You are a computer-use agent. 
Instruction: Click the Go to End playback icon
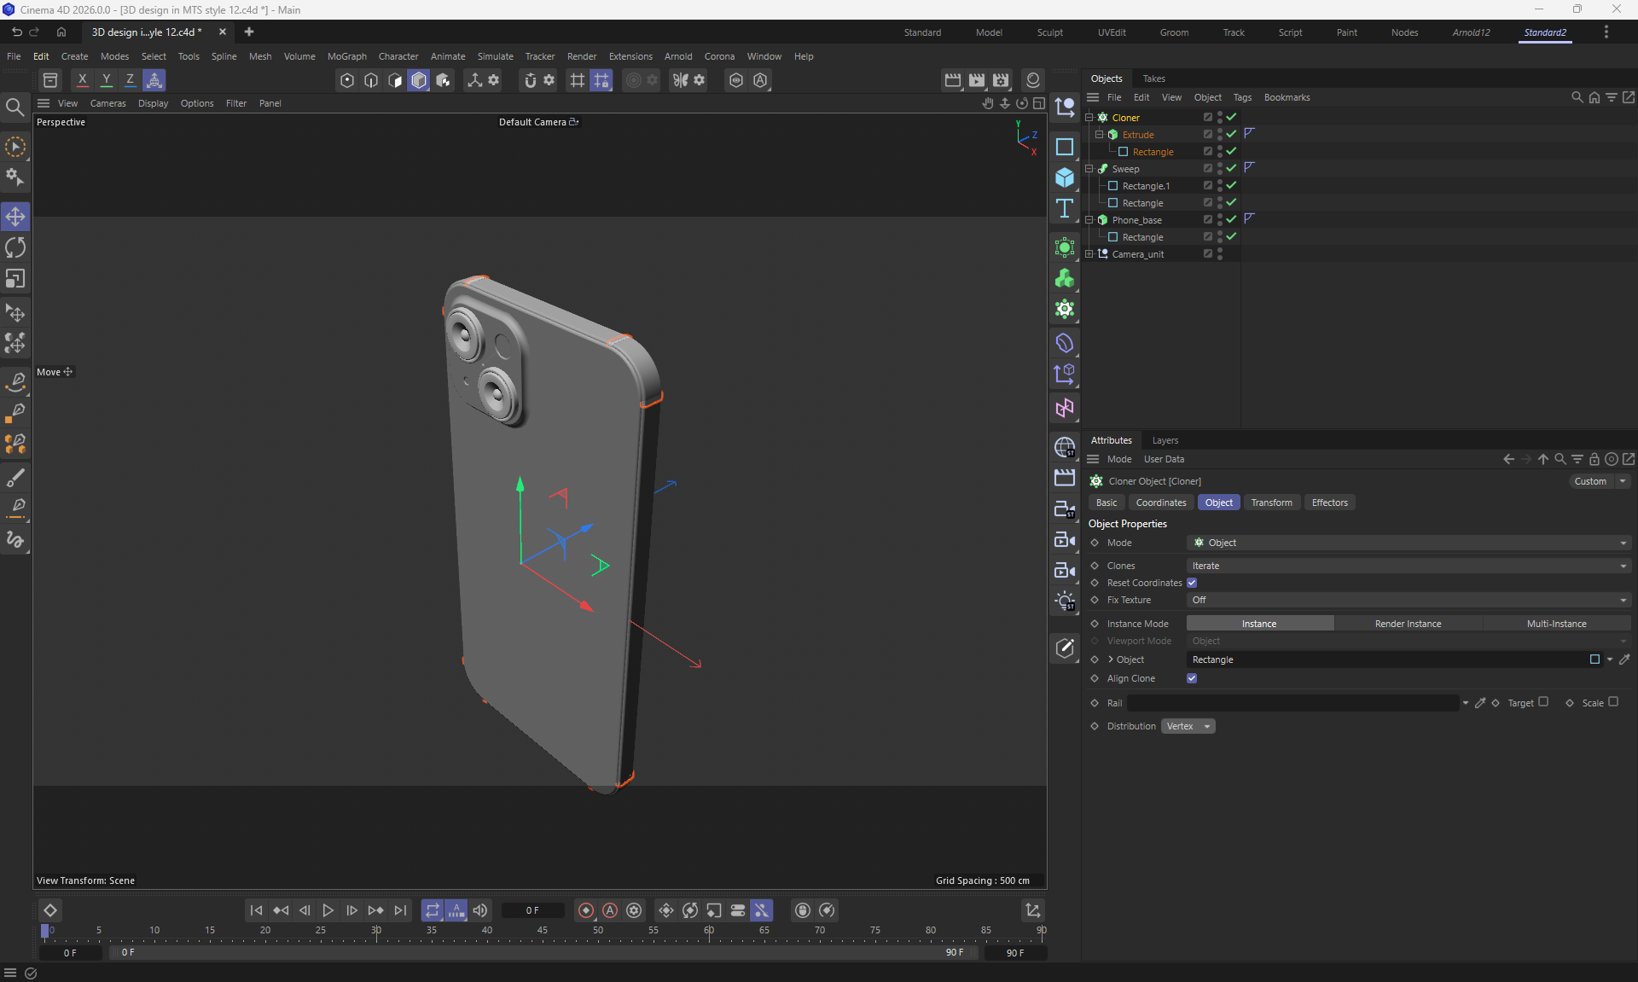click(x=400, y=910)
